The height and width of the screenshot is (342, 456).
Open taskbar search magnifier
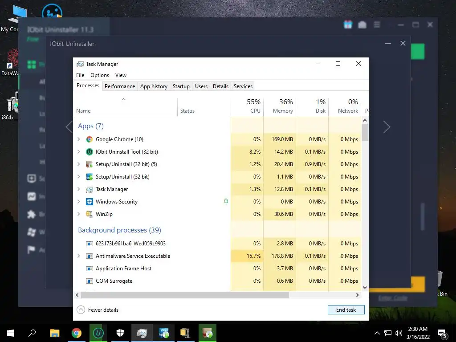[x=32, y=333]
